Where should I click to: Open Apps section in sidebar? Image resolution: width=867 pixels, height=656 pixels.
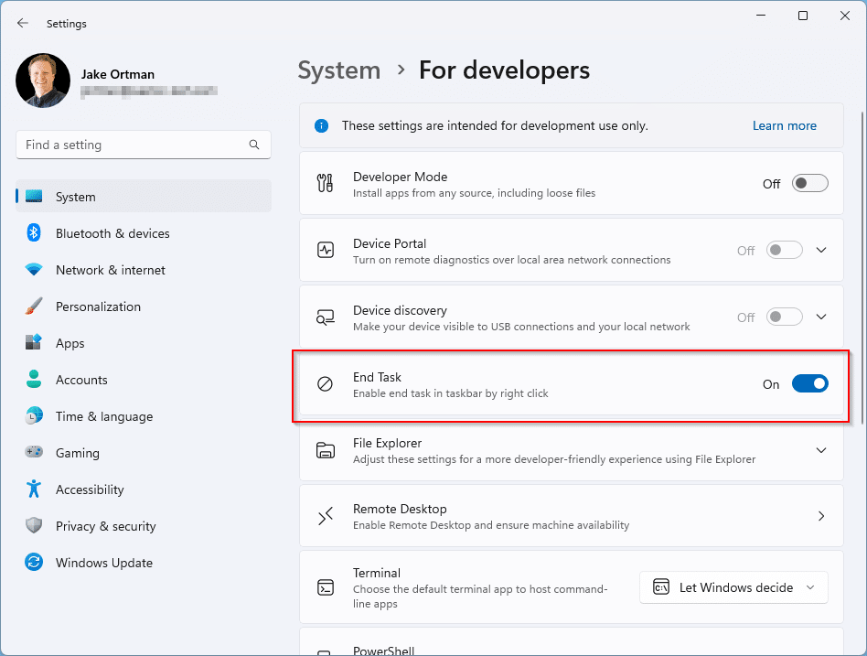click(144, 343)
